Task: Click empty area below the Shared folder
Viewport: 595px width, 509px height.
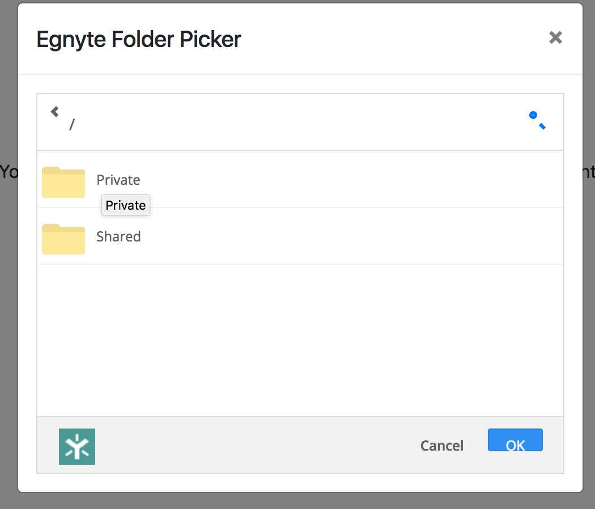Action: 300,340
